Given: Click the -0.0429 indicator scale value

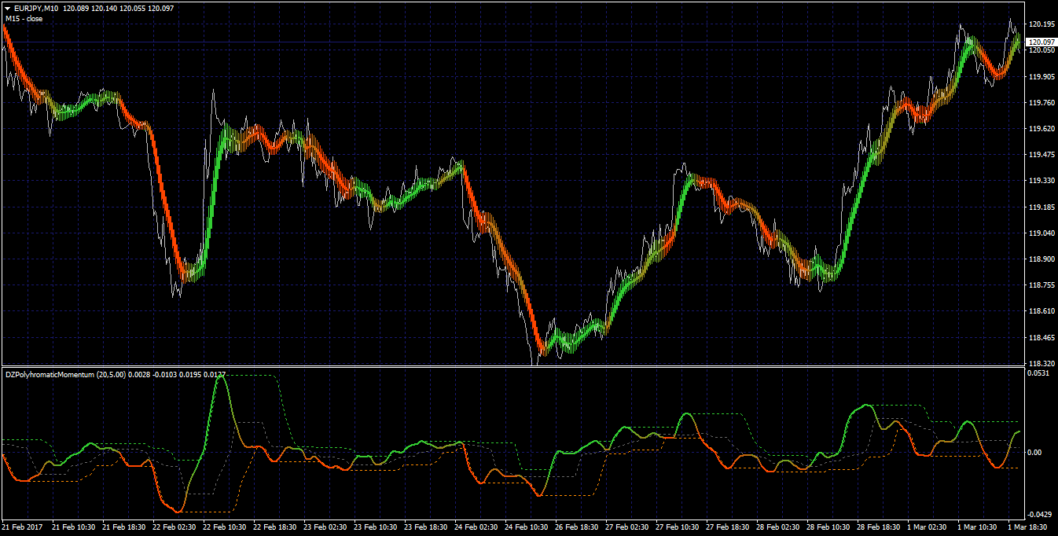Looking at the screenshot, I should 1040,514.
